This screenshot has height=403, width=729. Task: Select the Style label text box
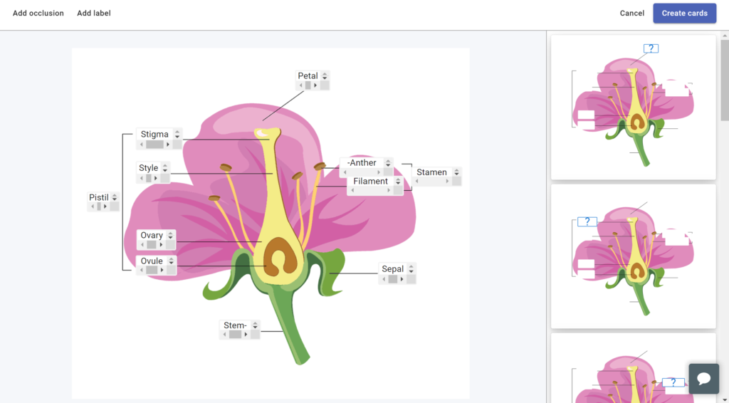pos(148,168)
